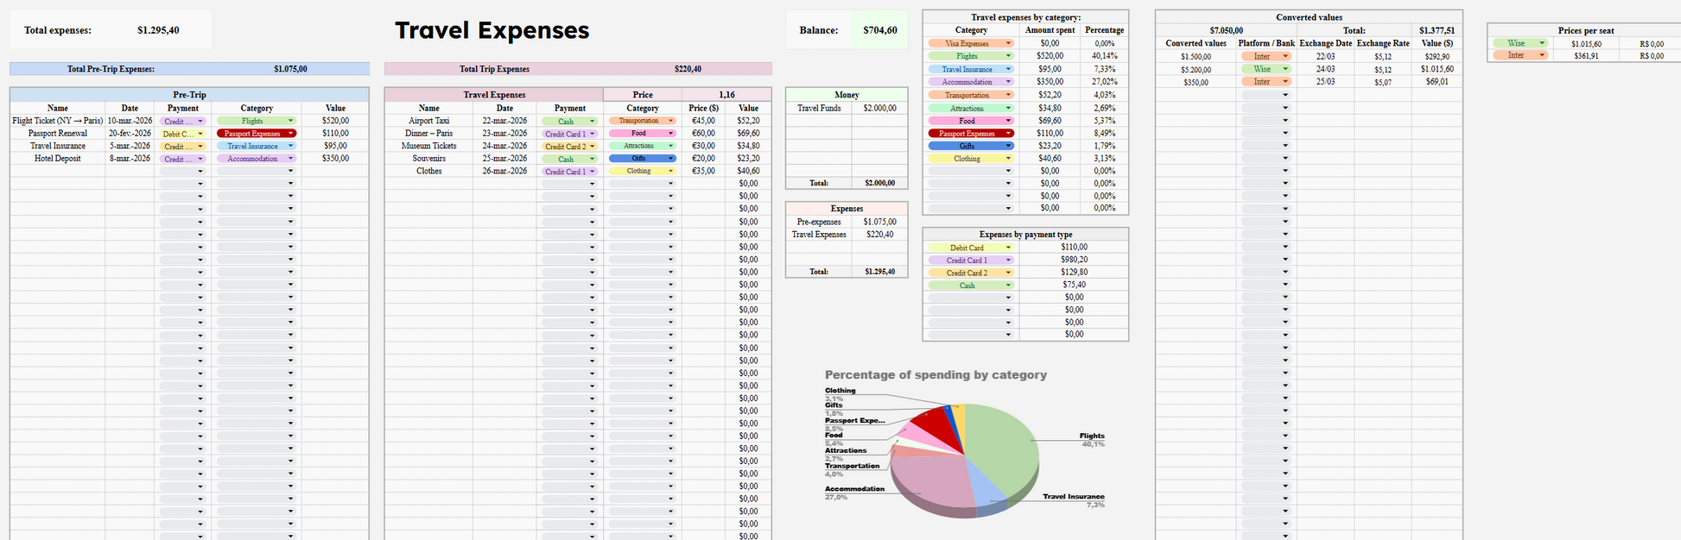
Task: Open Credit Card 2 dropdown for Museum Tickets
Action: click(570, 147)
